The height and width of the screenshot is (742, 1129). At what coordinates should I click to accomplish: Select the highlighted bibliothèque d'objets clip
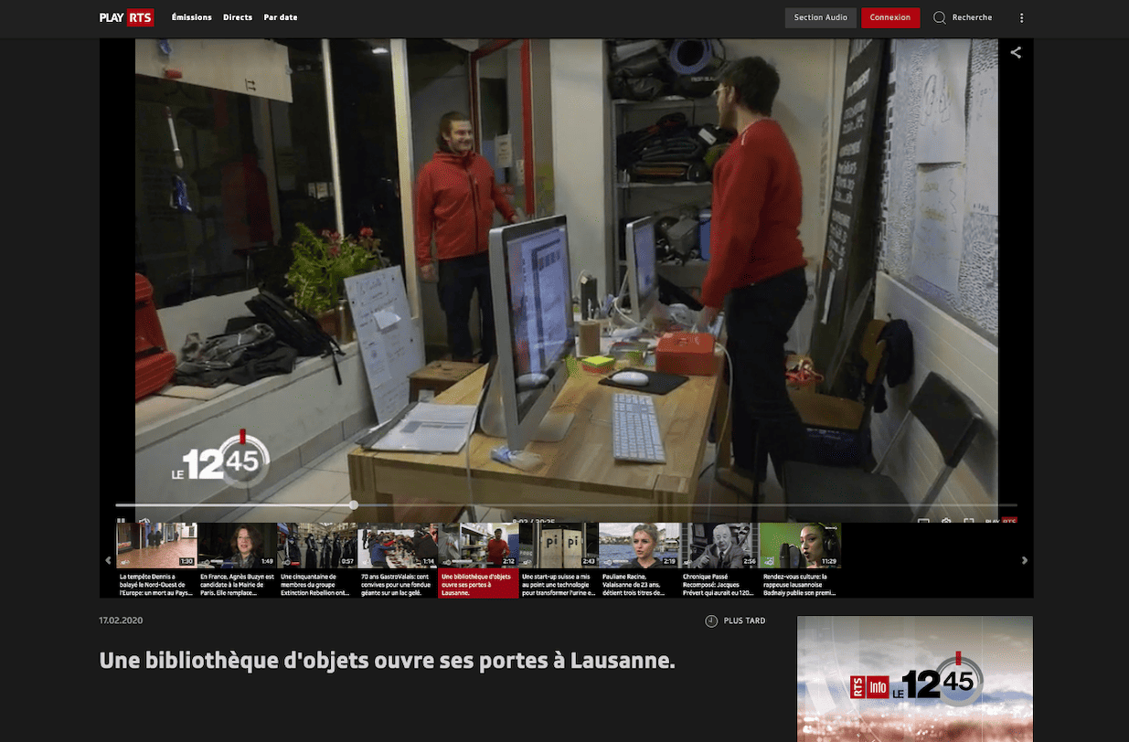tap(479, 560)
